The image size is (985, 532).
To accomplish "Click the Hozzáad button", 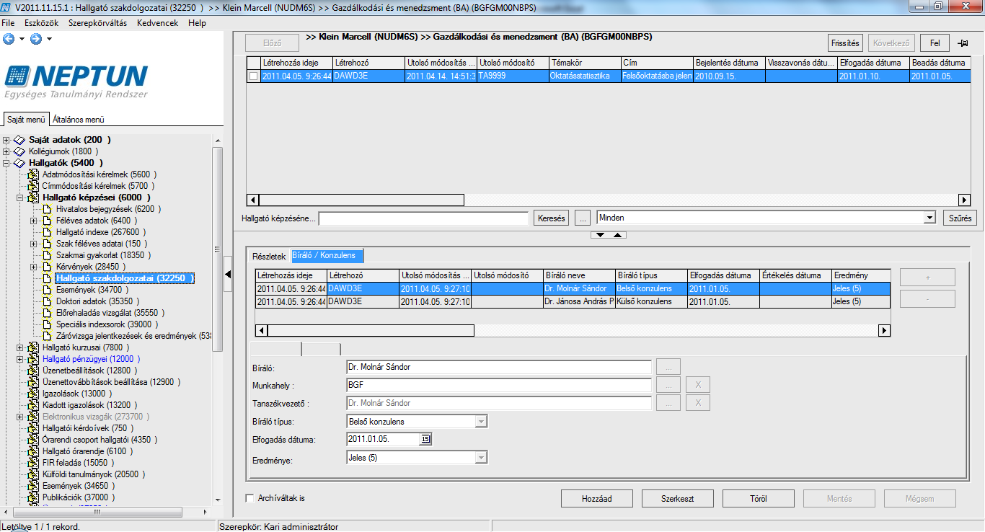I will (597, 498).
